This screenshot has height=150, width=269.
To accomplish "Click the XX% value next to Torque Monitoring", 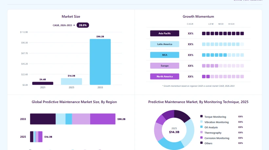I will coord(240,117).
